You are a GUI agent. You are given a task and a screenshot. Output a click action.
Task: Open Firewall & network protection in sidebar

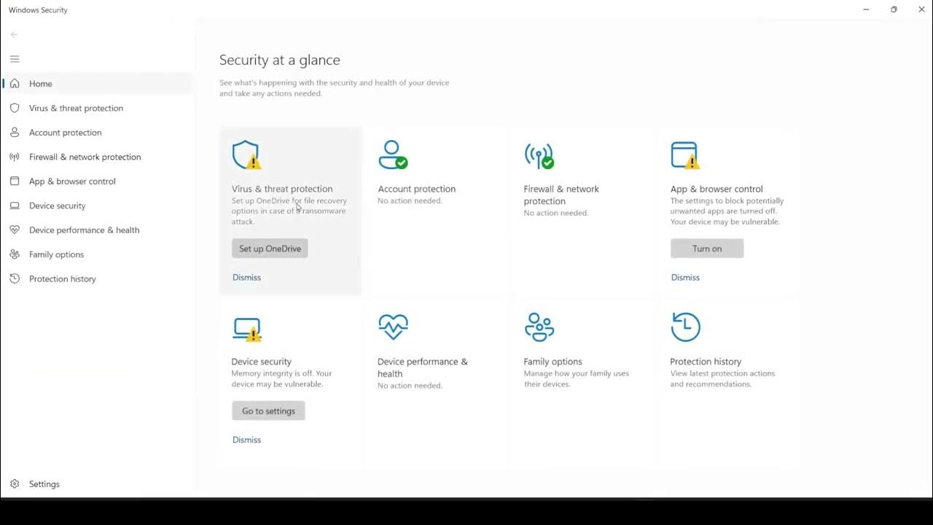coord(85,157)
